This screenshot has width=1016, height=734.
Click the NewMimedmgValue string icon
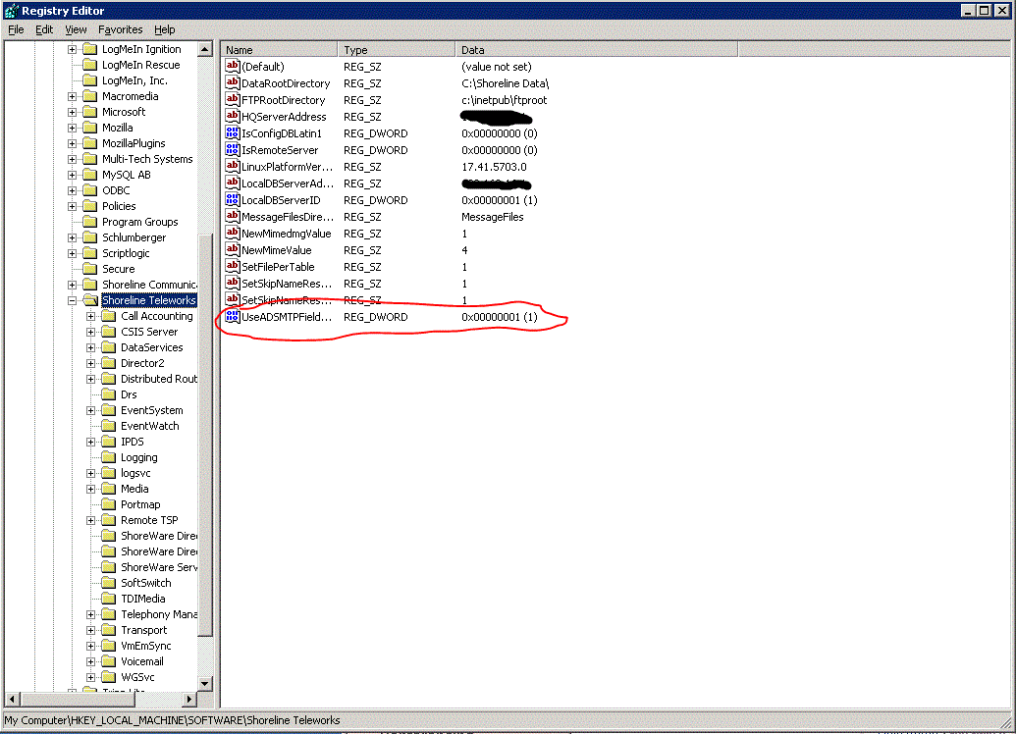[232, 234]
